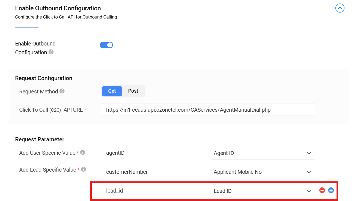354x201 pixels.
Task: Select Get request method
Action: click(x=112, y=91)
